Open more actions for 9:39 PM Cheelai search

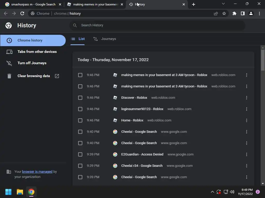[247, 177]
